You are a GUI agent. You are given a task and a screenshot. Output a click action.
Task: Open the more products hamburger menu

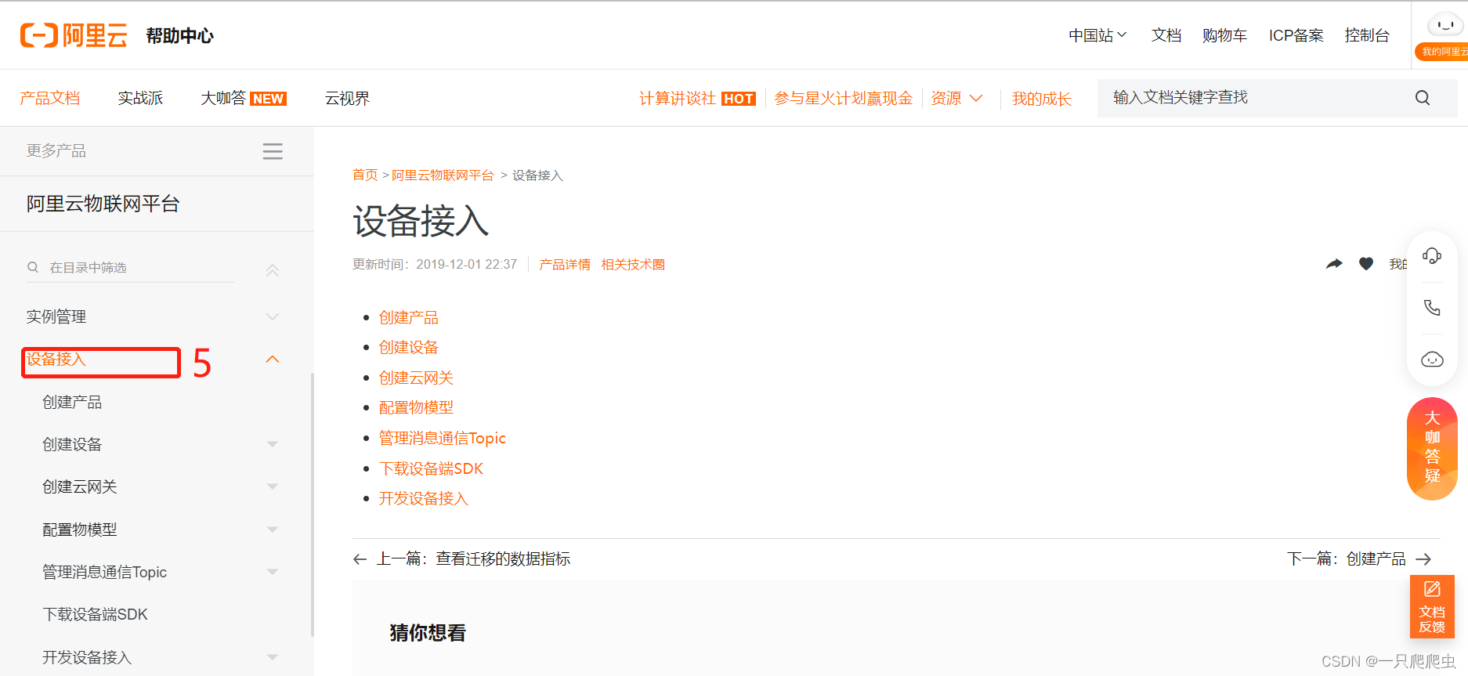pyautogui.click(x=273, y=151)
